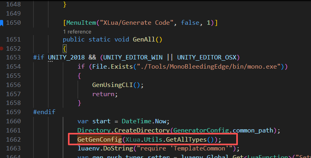The width and height of the screenshot is (311, 158).
Task: Click the opening brace on line 1655
Action: pyautogui.click(x=79, y=76)
